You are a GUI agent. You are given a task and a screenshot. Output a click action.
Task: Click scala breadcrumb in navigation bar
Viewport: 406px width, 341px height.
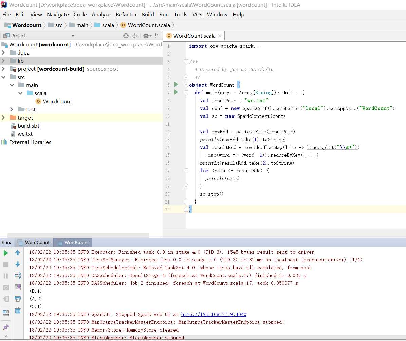[x=104, y=25]
